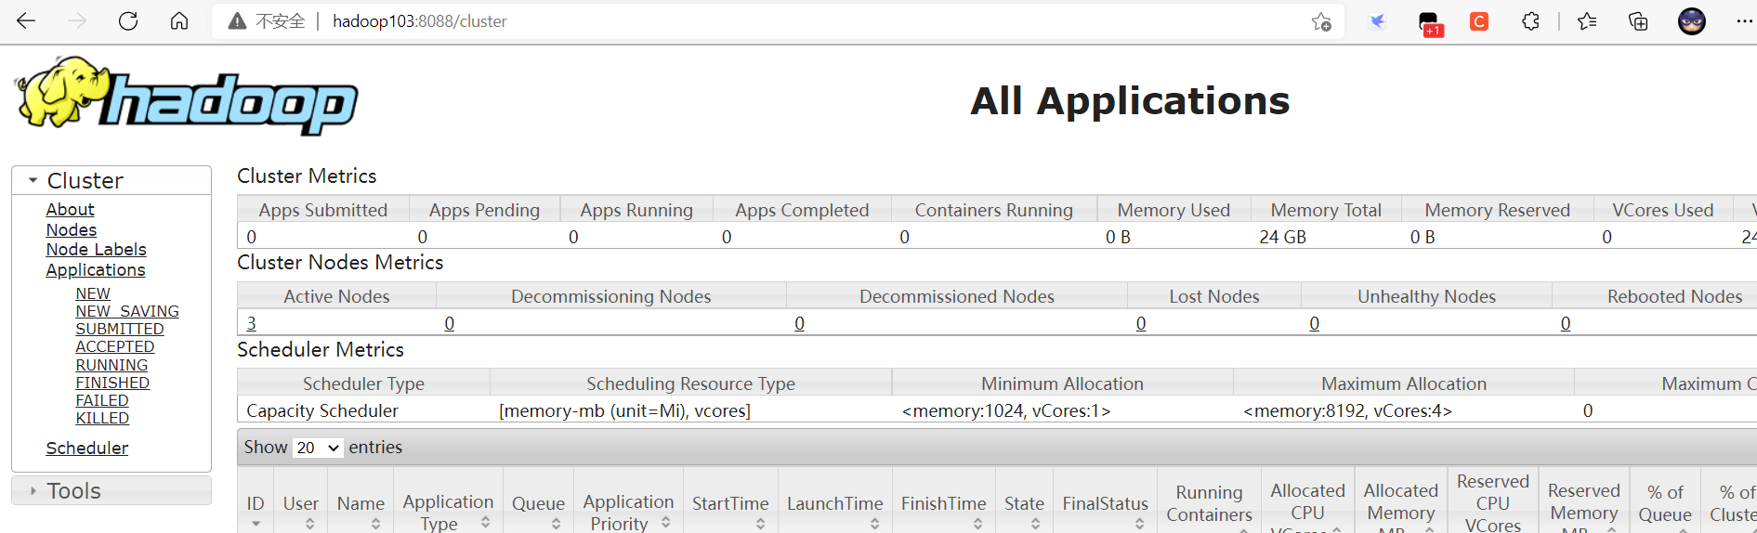
Task: Filter applications by RUNNING state
Action: point(111,365)
